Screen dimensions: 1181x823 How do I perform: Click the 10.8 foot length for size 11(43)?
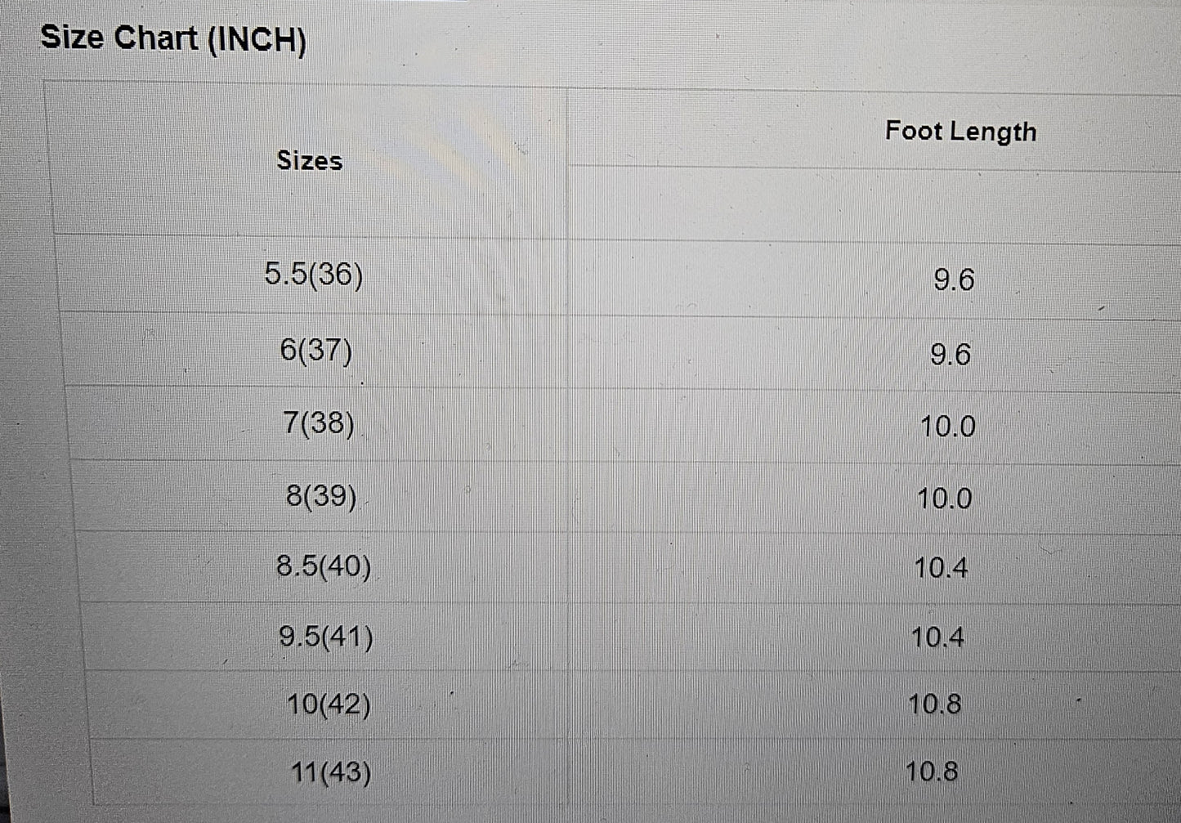point(932,772)
